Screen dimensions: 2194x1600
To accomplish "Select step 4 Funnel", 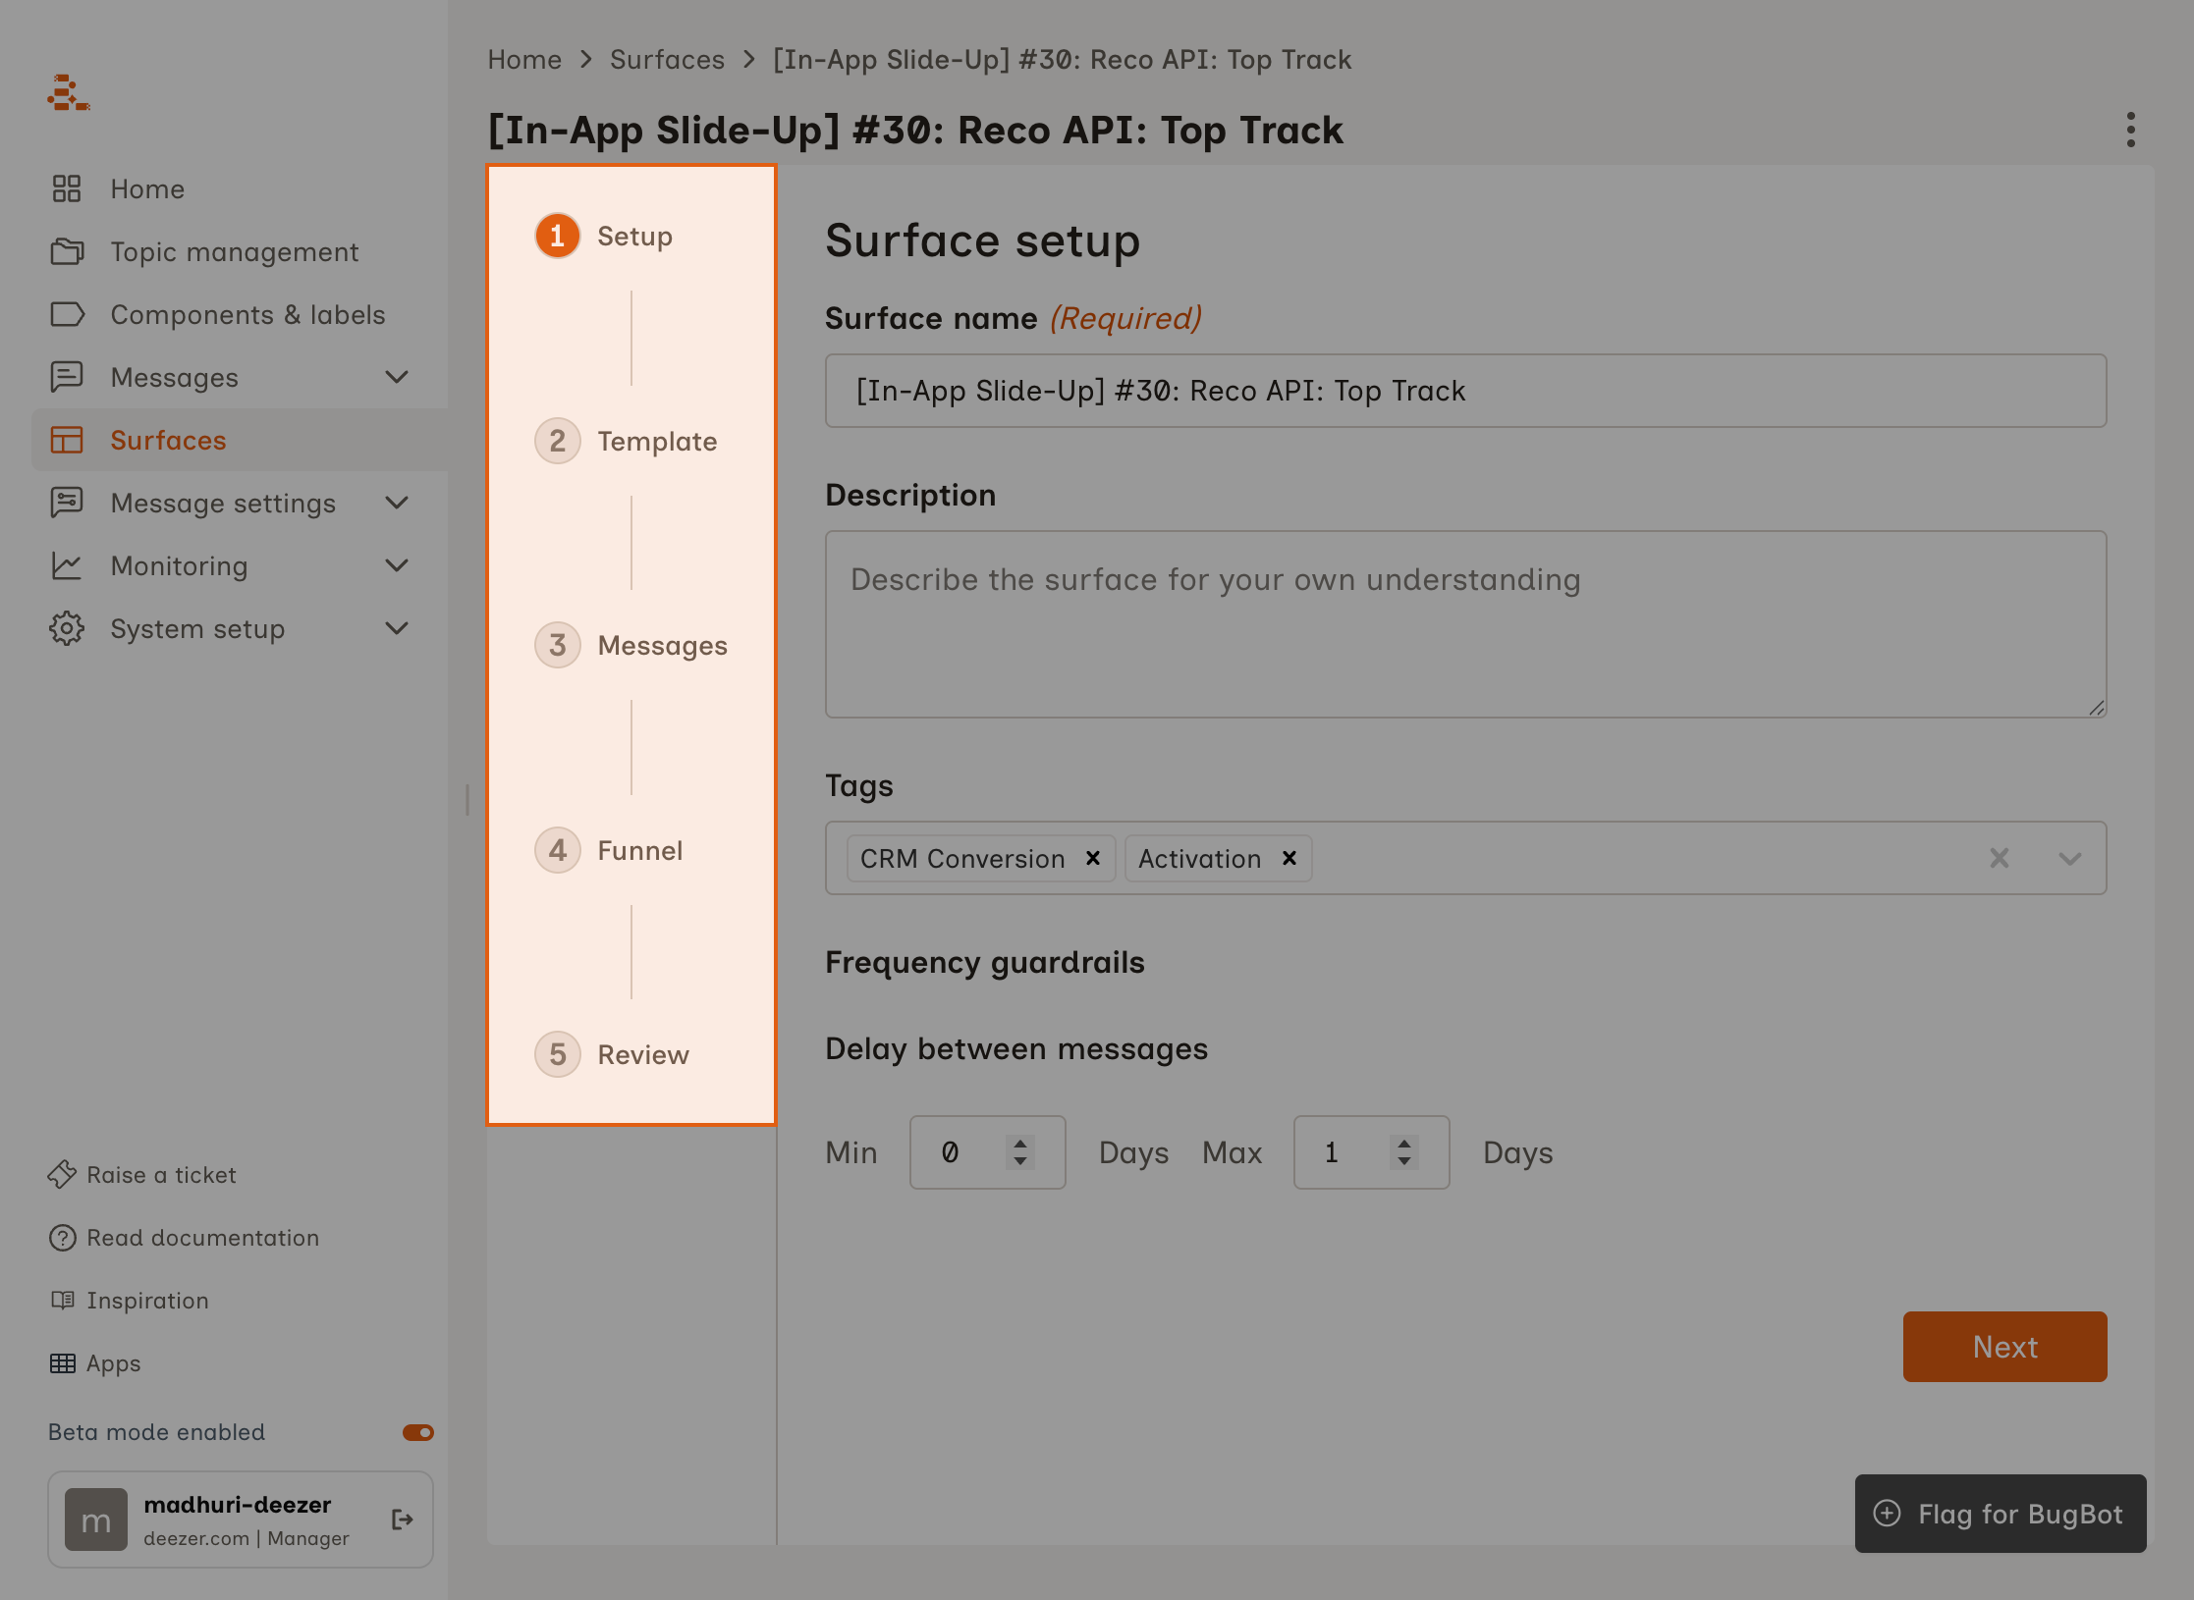I will [609, 850].
